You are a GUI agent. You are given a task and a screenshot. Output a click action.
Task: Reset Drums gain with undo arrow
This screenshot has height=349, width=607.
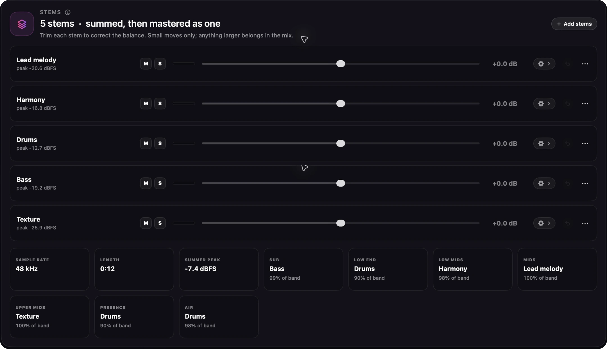pyautogui.click(x=568, y=143)
